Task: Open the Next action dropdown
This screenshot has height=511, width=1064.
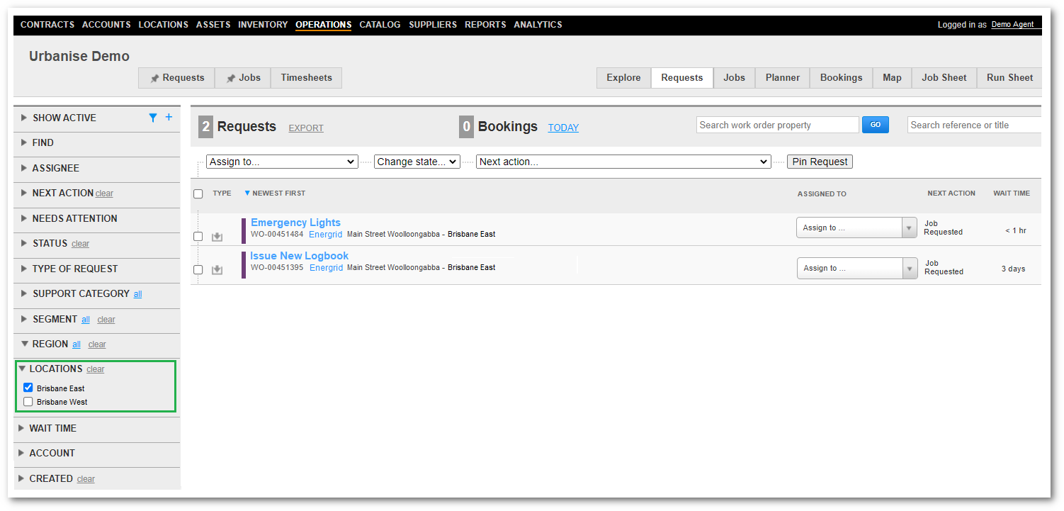Action: tap(623, 162)
